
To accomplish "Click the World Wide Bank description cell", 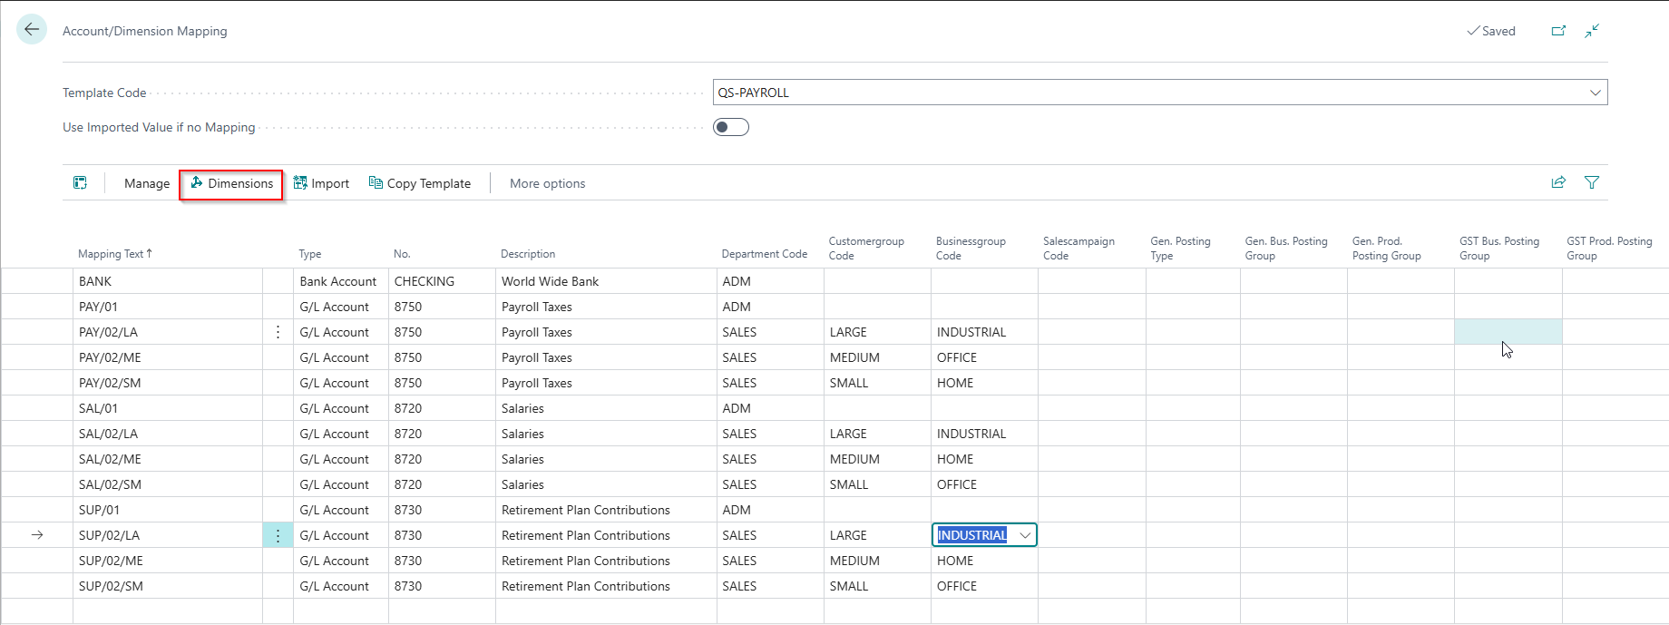I will tap(606, 281).
